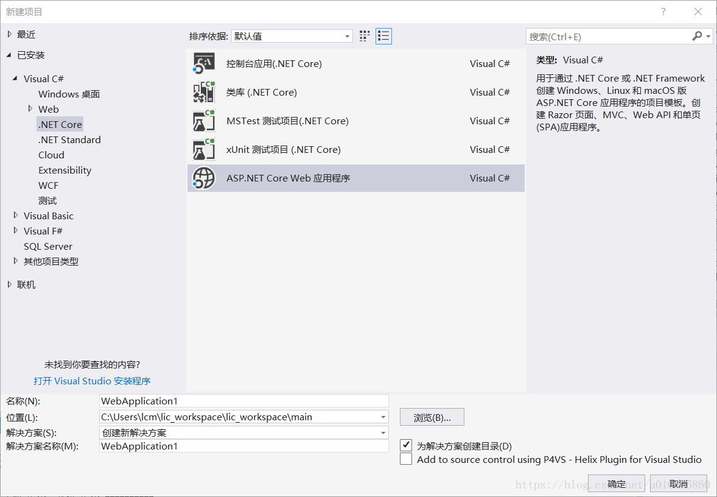Select 控制台应用(.NET Core) template
This screenshot has width=717, height=497.
(355, 63)
